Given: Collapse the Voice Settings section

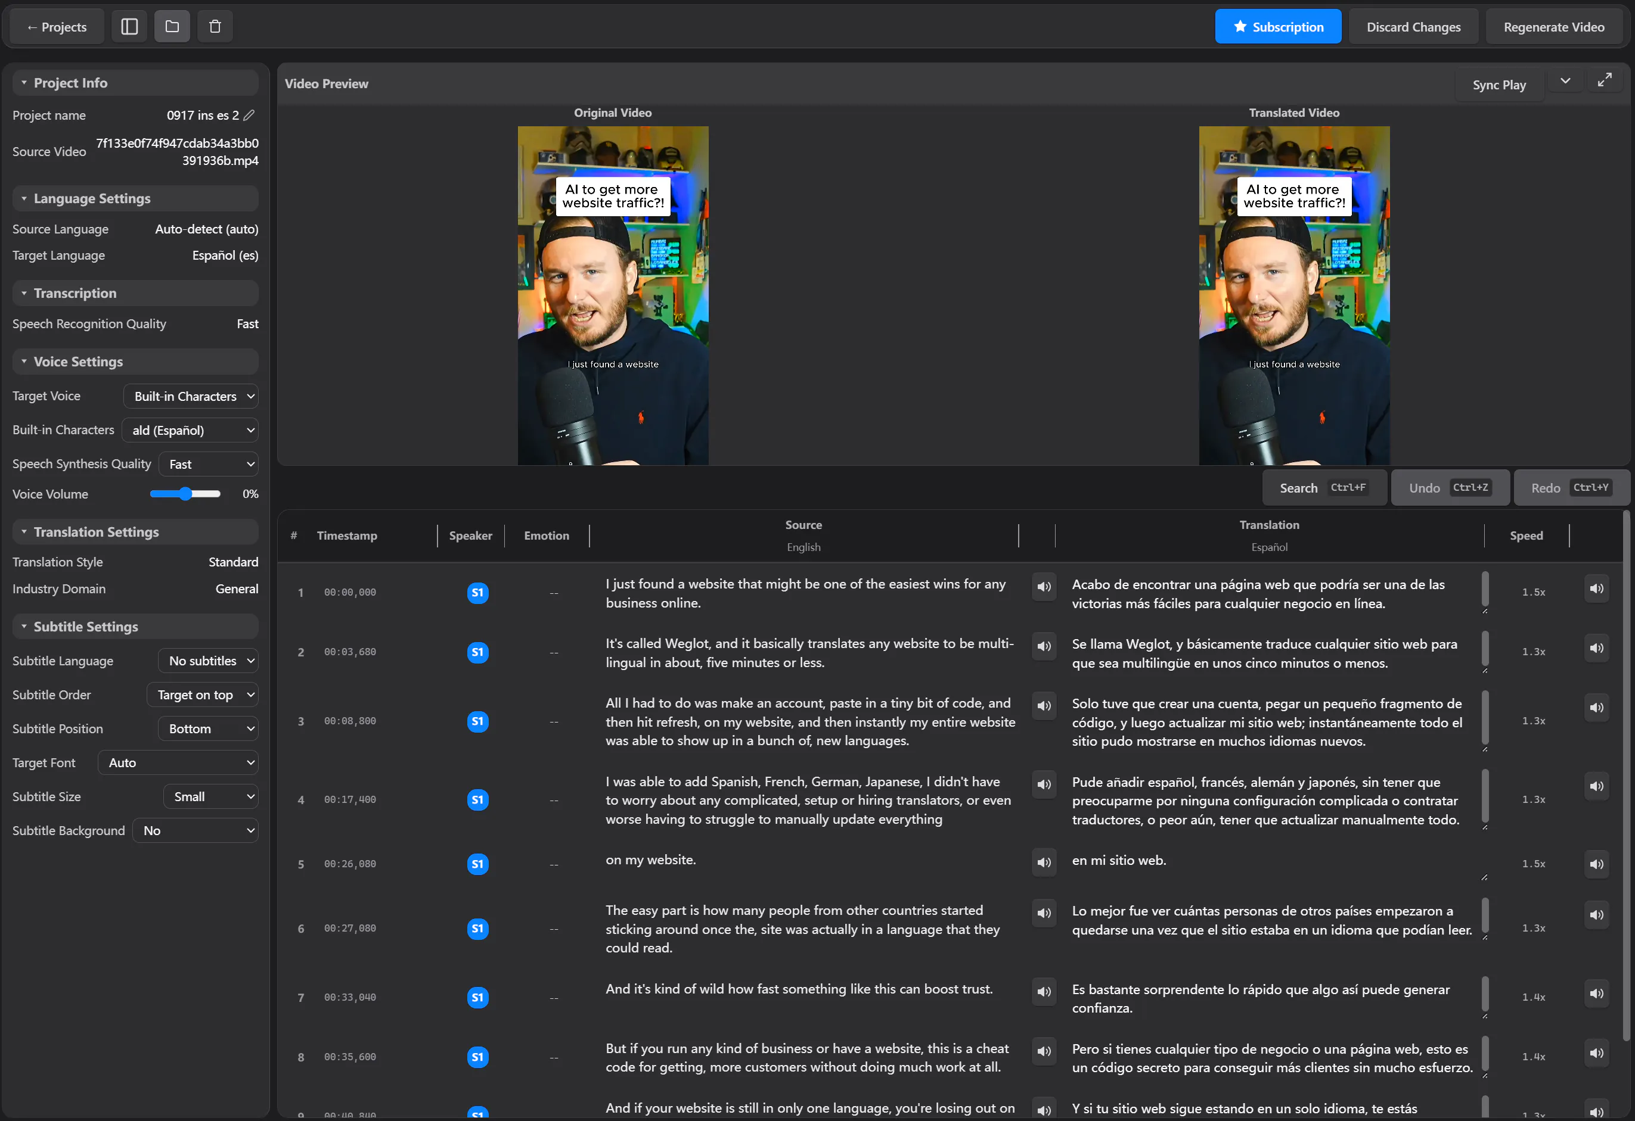Looking at the screenshot, I should pyautogui.click(x=135, y=361).
